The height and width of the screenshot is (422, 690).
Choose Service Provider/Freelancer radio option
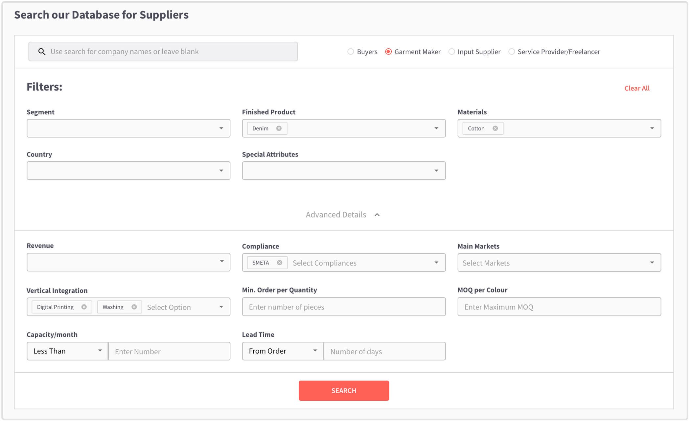click(512, 52)
